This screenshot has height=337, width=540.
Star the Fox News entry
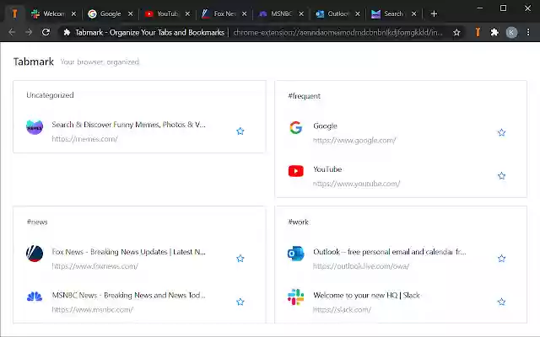[x=240, y=258]
